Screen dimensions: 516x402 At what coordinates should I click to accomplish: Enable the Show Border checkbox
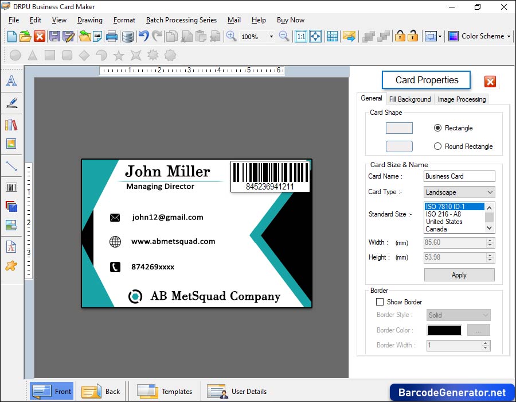click(380, 301)
